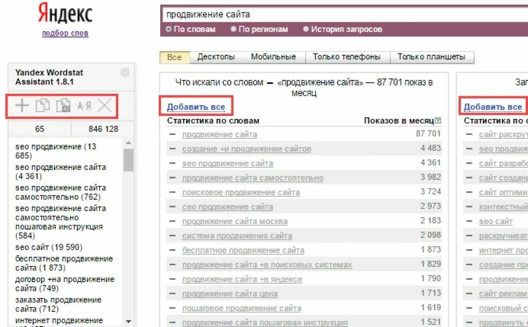This screenshot has height=327, width=528.
Task: Sort list with the А-Я icon
Action: 84,106
